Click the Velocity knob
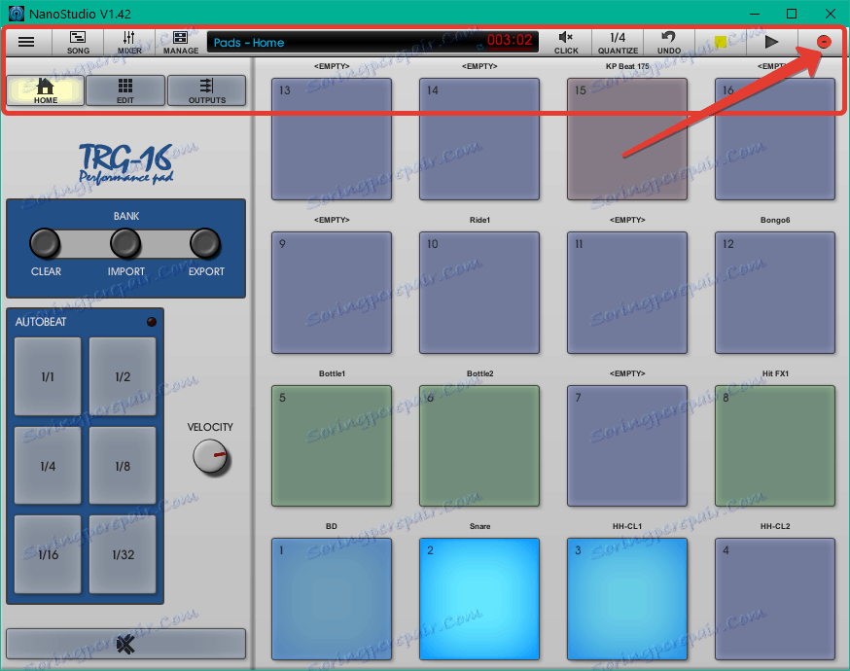The image size is (850, 671). [210, 457]
